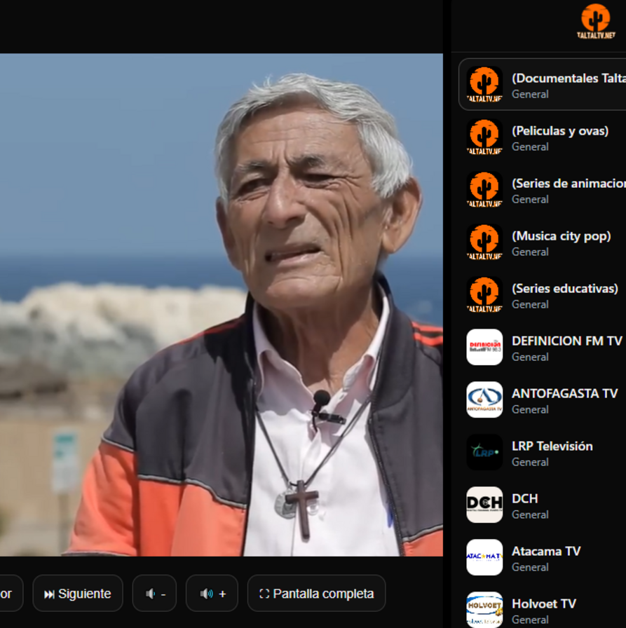Select the Atacama TV channel name

tap(545, 551)
